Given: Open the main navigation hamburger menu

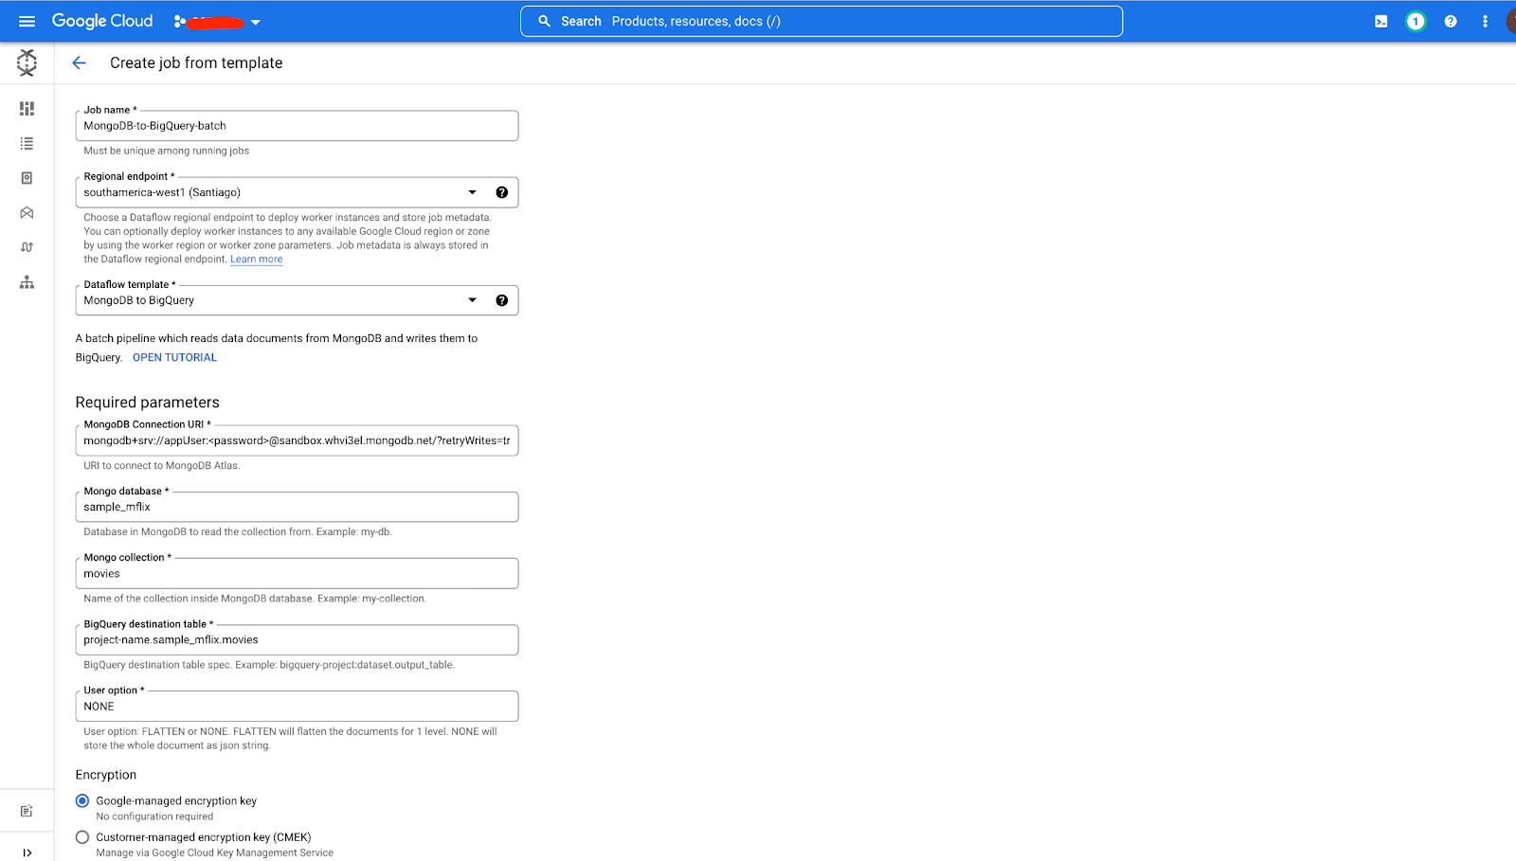Looking at the screenshot, I should pos(27,21).
